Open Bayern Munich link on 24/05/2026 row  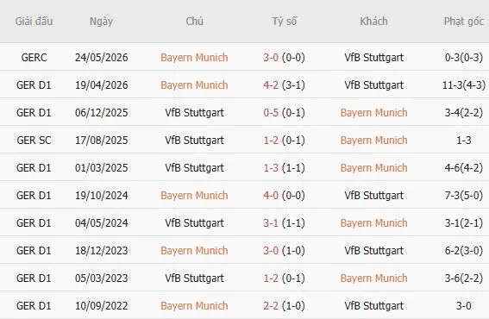(194, 58)
